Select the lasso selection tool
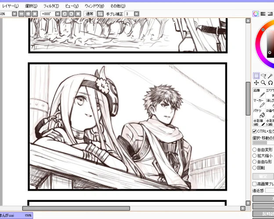274x219 pixels. [x=263, y=76]
